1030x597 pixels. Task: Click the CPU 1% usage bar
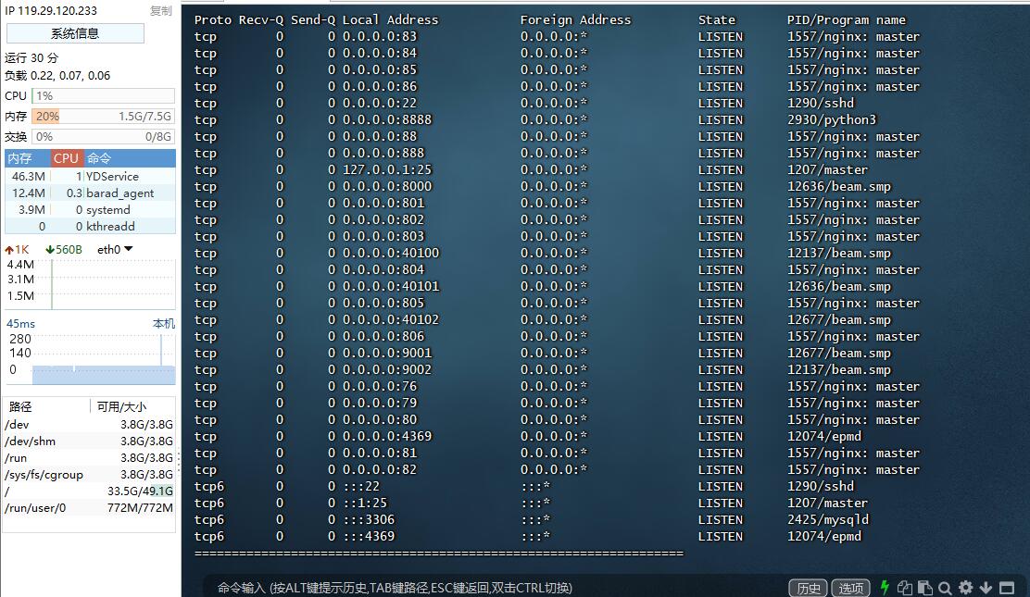click(x=103, y=96)
